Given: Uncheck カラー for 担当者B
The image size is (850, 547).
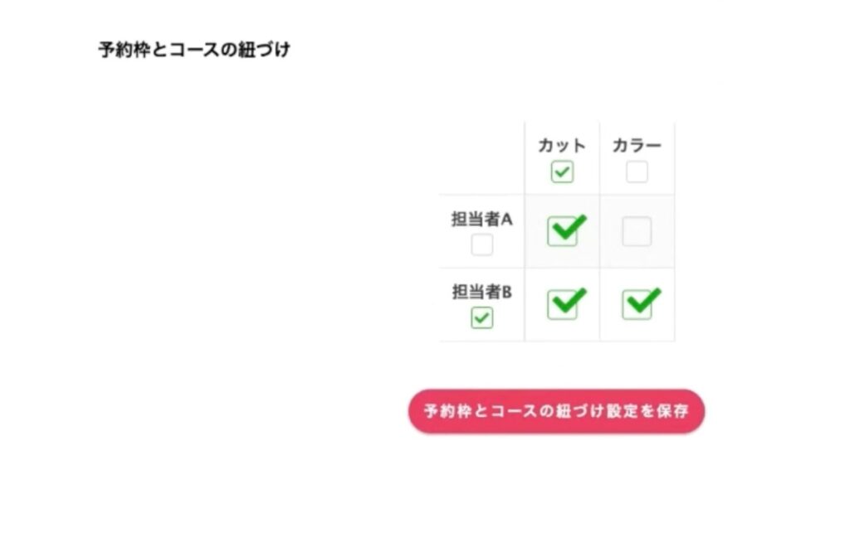Looking at the screenshot, I should coord(637,304).
